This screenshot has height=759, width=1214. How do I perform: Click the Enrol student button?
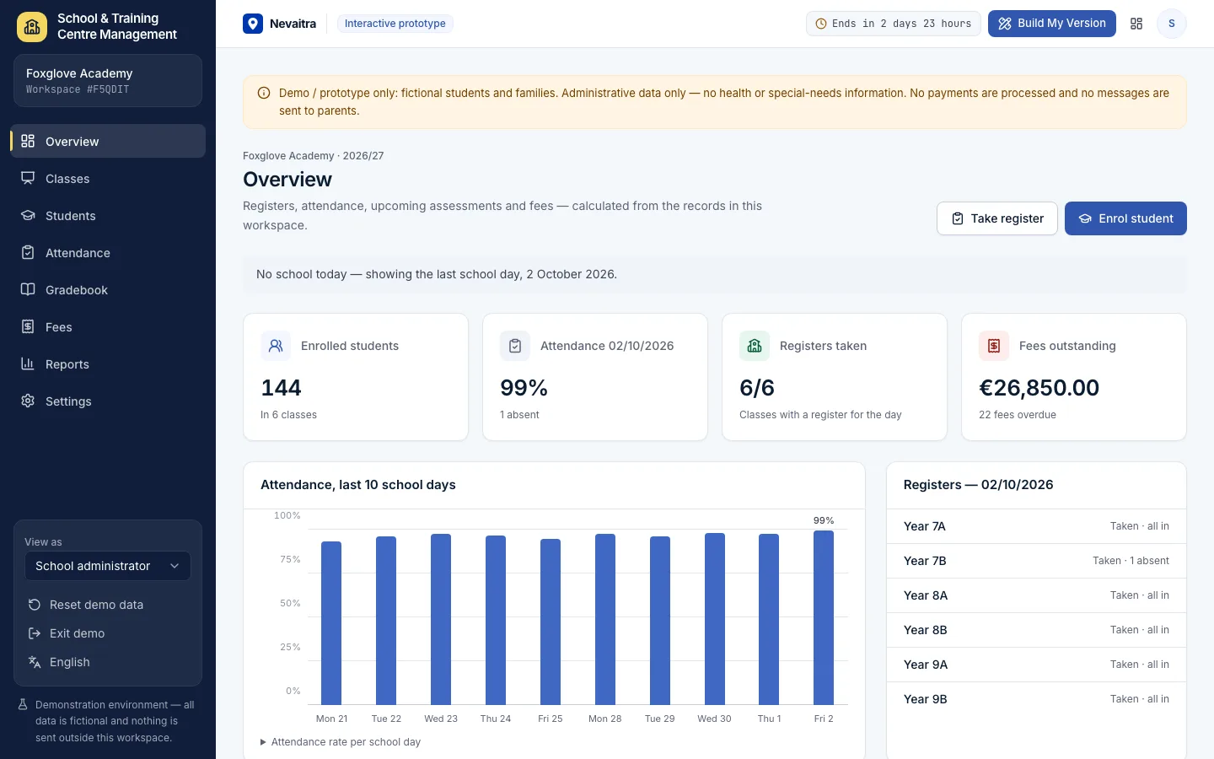coord(1125,218)
